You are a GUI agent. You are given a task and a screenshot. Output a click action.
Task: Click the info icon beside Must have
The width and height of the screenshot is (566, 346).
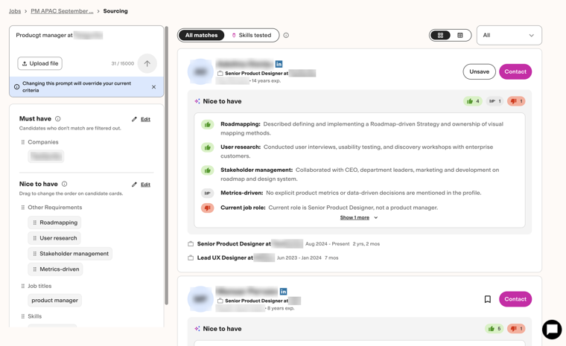click(58, 119)
